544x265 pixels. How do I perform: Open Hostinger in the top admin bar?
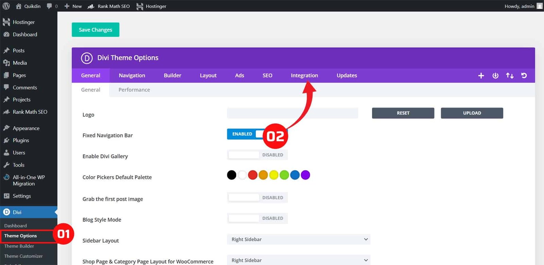pyautogui.click(x=151, y=6)
